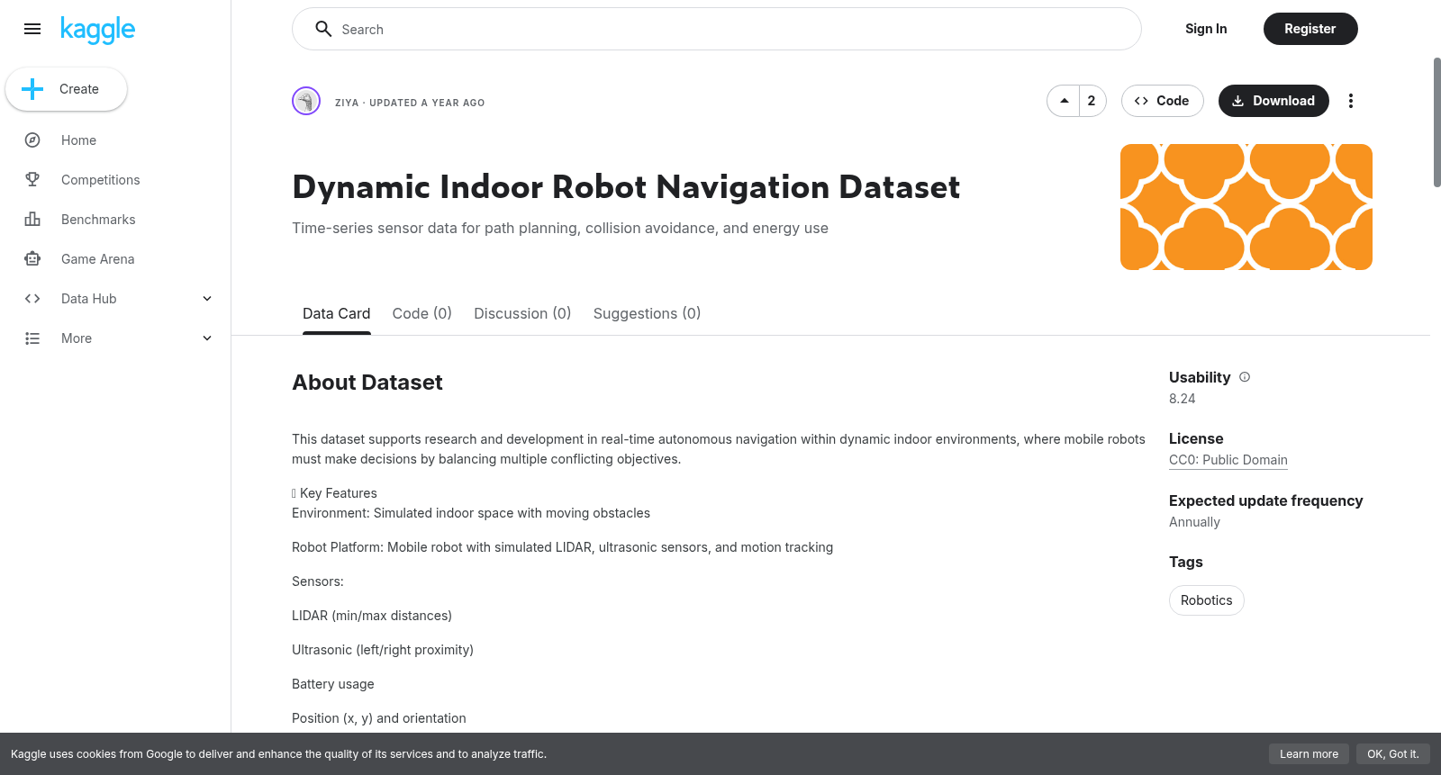Viewport: 1441px width, 775px height.
Task: Expand the More section chevron
Action: coord(207,338)
